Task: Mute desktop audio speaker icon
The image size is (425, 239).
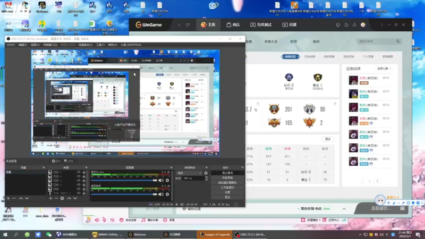Action: (x=161, y=194)
